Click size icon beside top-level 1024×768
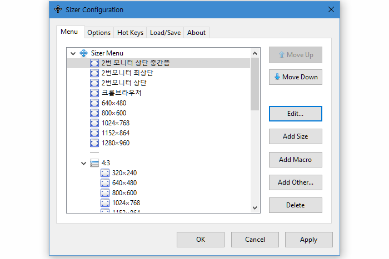This screenshot has width=389, height=259. click(94, 123)
